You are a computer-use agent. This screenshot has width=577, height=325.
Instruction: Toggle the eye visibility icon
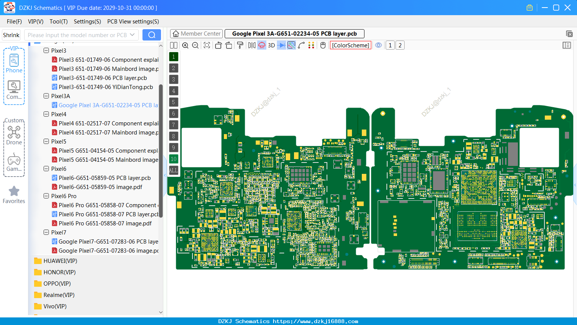coord(378,45)
